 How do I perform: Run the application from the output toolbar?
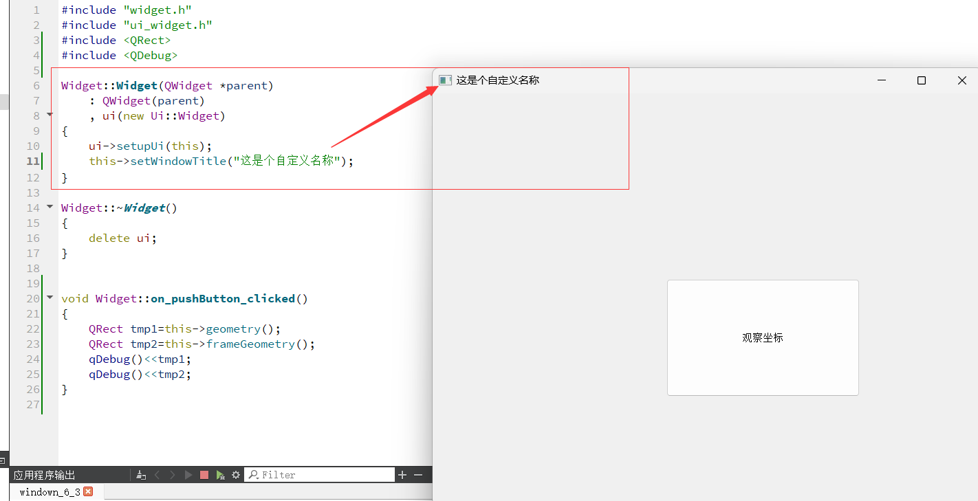pos(188,474)
